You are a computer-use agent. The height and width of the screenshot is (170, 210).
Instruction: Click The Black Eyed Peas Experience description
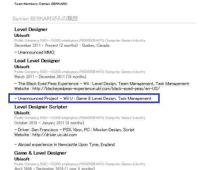[x=102, y=84]
